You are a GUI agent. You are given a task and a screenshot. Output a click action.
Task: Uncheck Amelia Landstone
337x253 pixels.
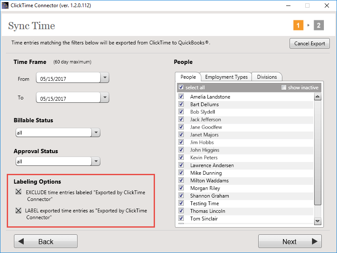coord(181,96)
